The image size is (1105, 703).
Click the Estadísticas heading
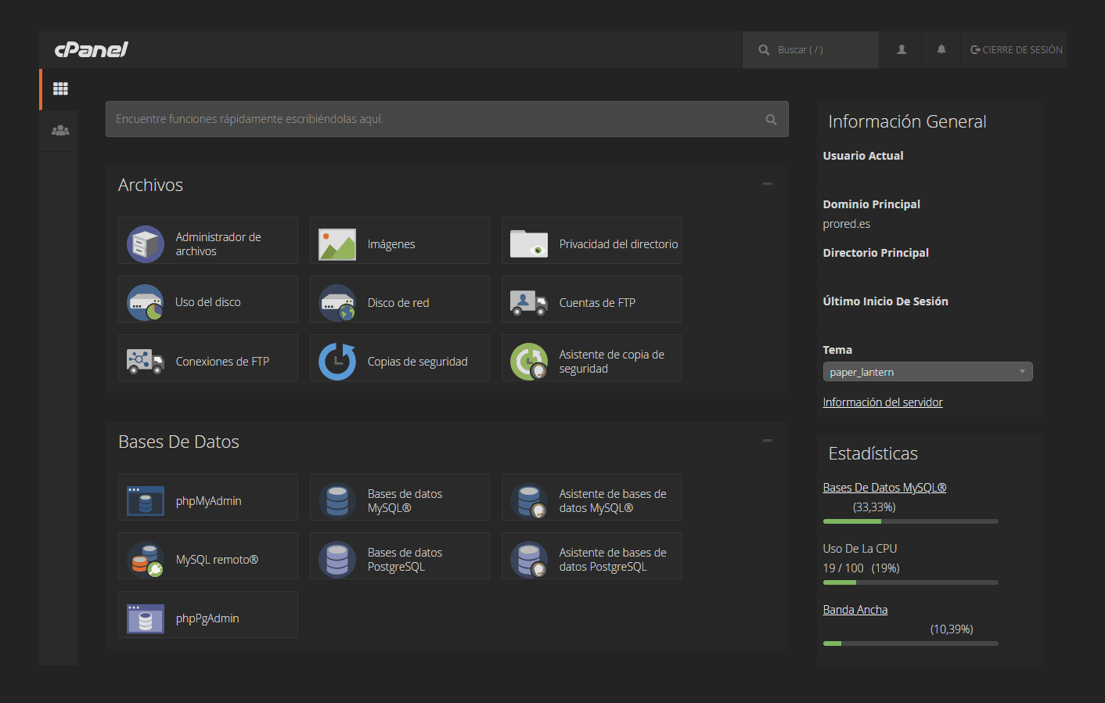click(x=873, y=453)
